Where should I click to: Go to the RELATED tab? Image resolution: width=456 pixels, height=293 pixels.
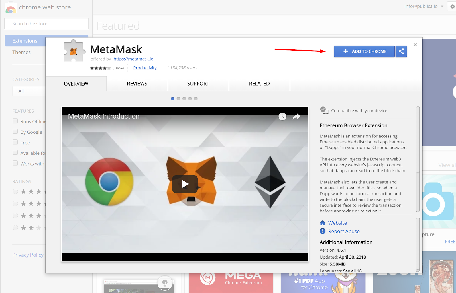tap(259, 84)
